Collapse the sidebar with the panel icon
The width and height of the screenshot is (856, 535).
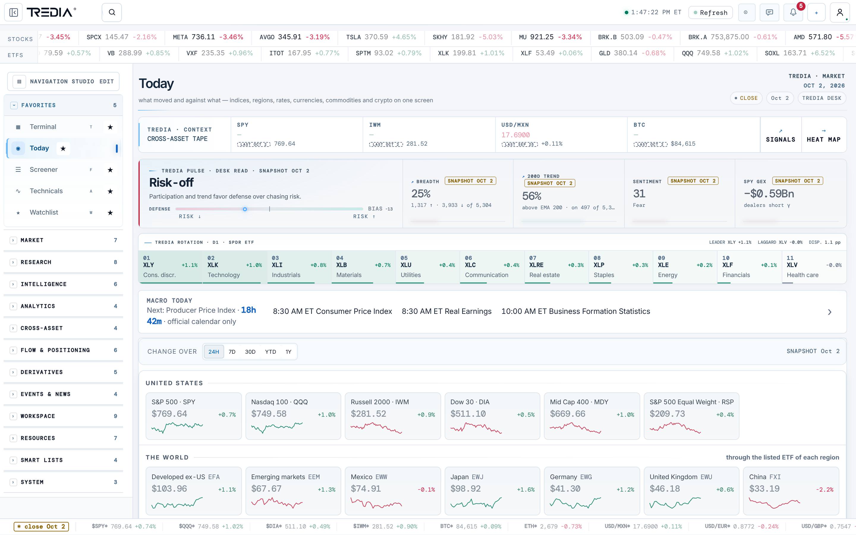(x=13, y=12)
